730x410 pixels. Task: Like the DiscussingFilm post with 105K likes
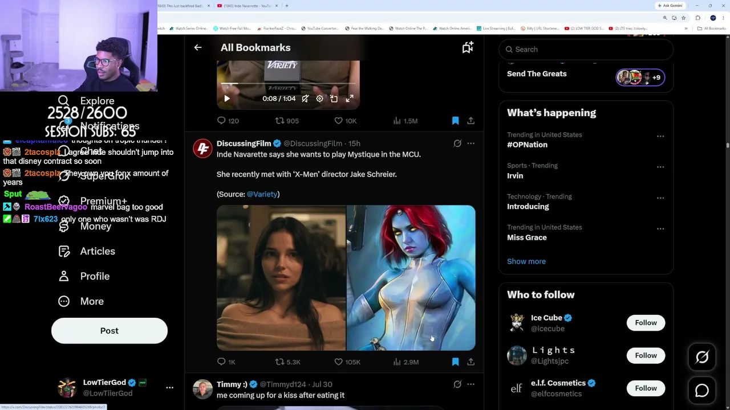pyautogui.click(x=347, y=362)
